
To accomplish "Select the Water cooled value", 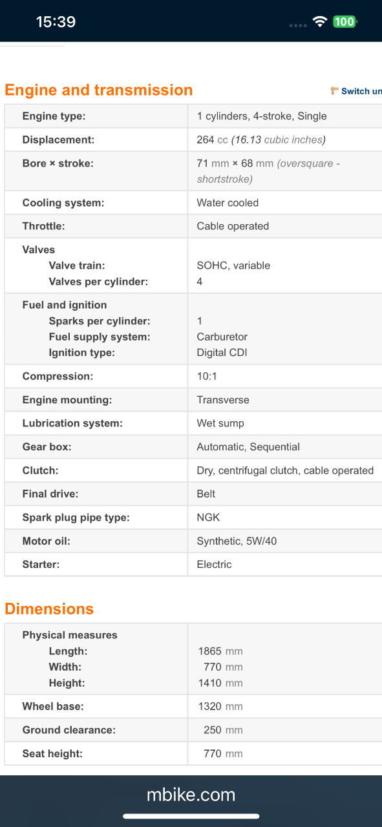I will click(228, 203).
